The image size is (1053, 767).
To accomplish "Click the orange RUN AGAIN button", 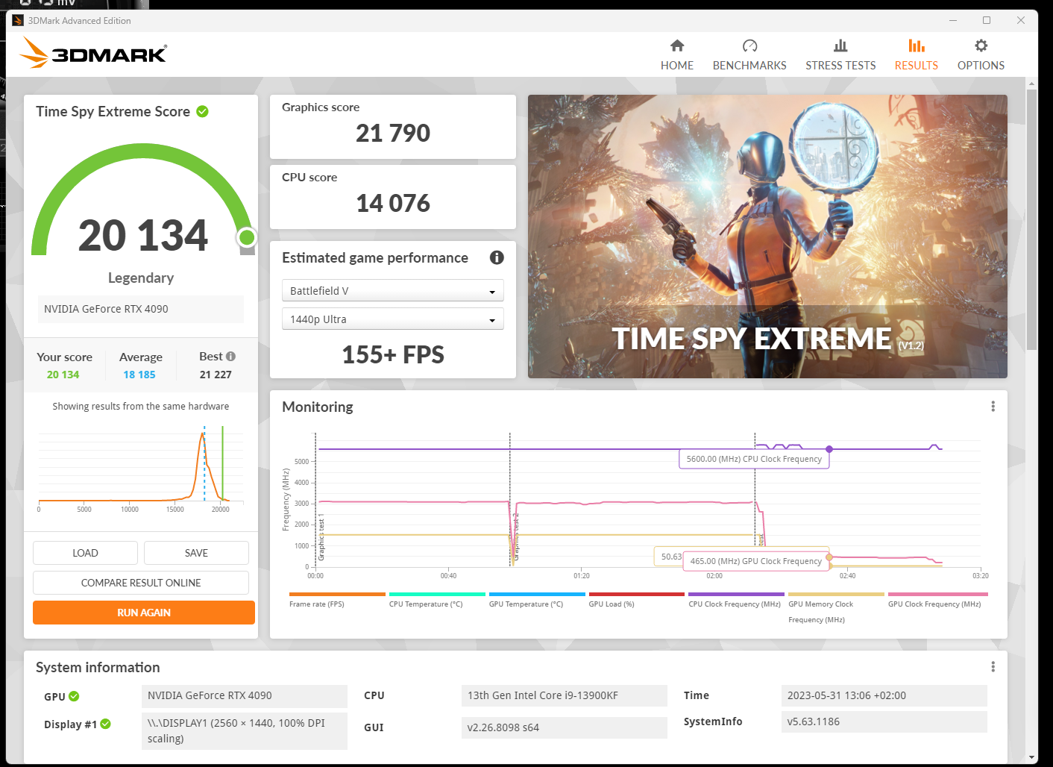I will (x=144, y=613).
